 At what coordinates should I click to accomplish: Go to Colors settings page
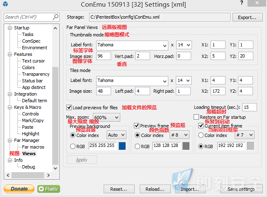coord(28,67)
